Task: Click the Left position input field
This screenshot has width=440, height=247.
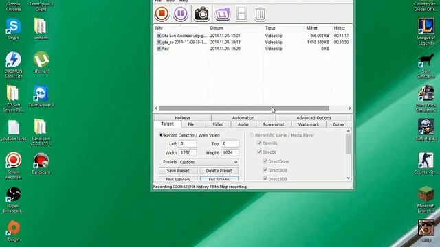Action: 188,143
